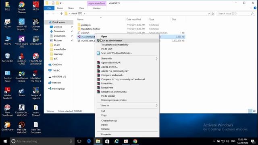The width and height of the screenshot is (258, 145).
Task: Select Pin to Start
Action: pyautogui.click(x=127, y=49)
